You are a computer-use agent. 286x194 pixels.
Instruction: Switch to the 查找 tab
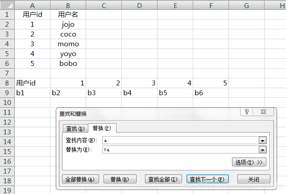point(75,129)
